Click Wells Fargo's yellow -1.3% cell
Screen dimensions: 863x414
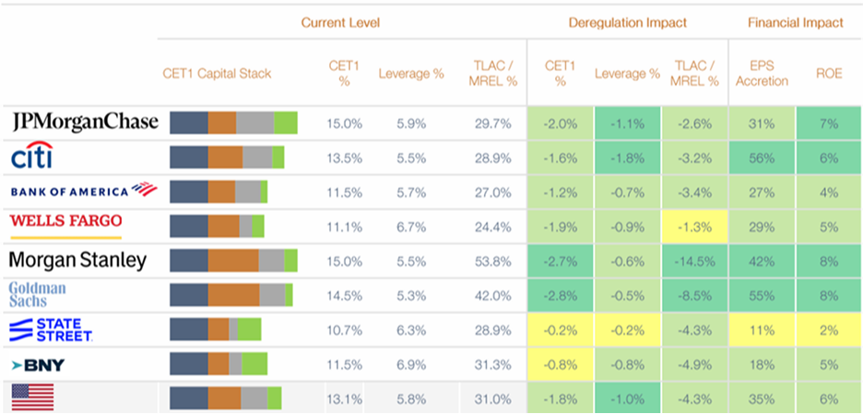tap(693, 226)
